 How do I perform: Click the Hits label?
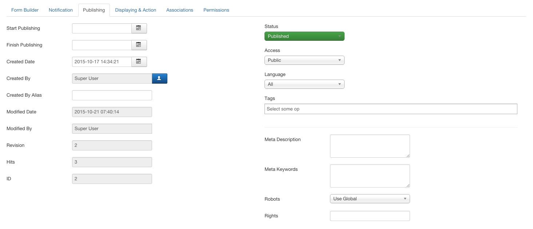[11, 162]
